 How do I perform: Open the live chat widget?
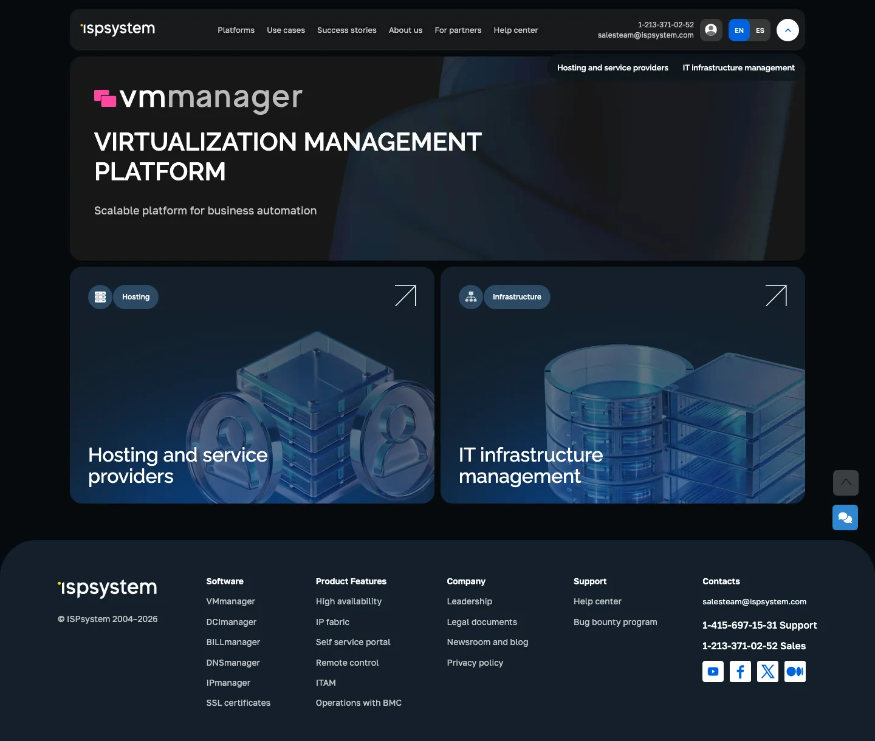pos(845,517)
